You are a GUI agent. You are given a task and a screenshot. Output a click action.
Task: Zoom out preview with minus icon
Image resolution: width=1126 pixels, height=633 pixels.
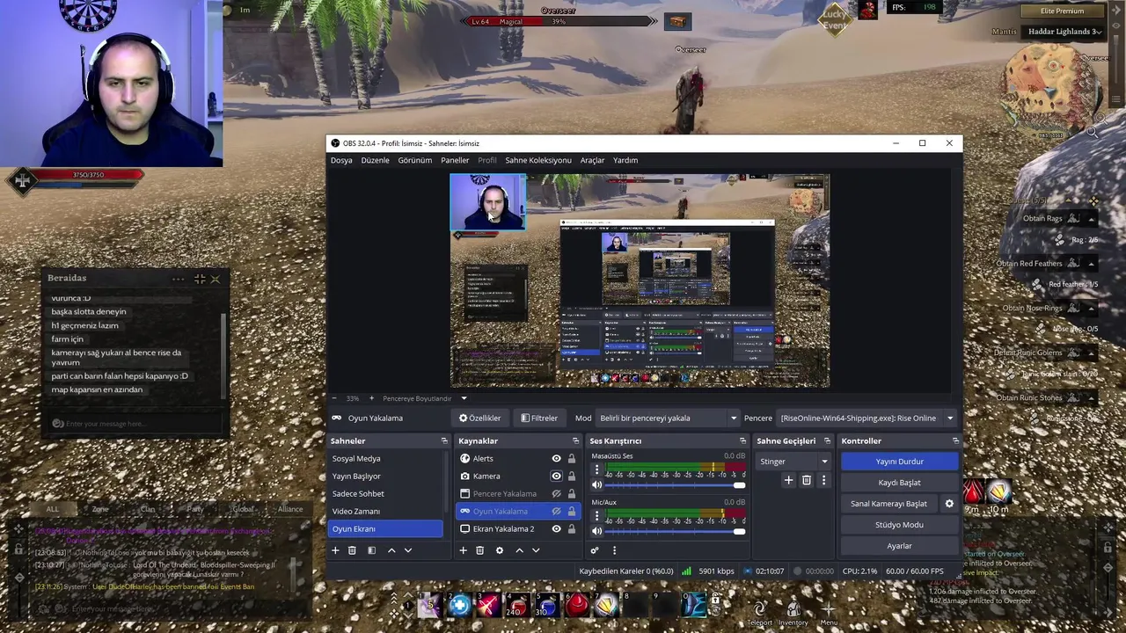333,398
